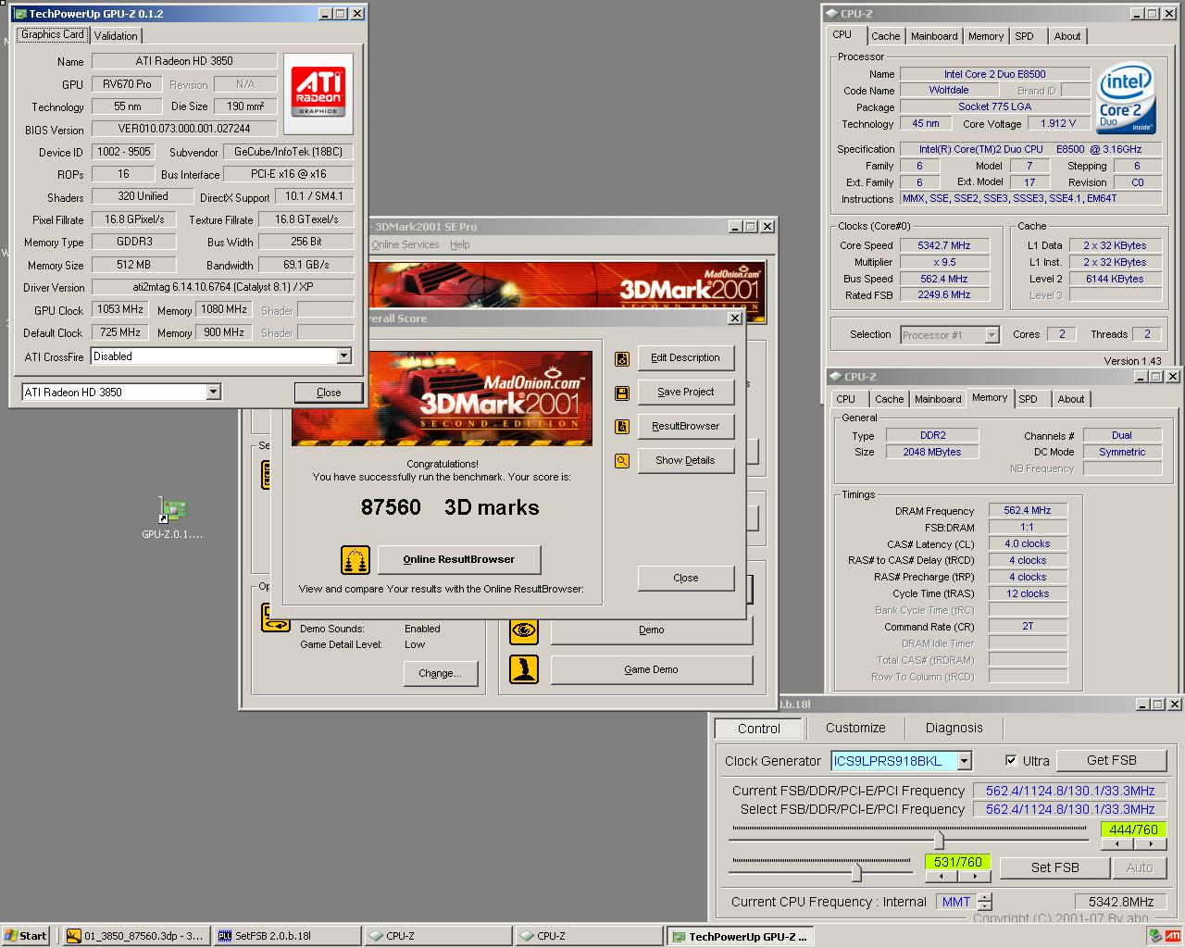The image size is (1185, 948).
Task: Click the Core Speed 5342.7 MHz field
Action: pos(944,246)
